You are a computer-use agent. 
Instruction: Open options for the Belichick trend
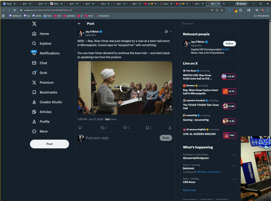tap(234, 165)
